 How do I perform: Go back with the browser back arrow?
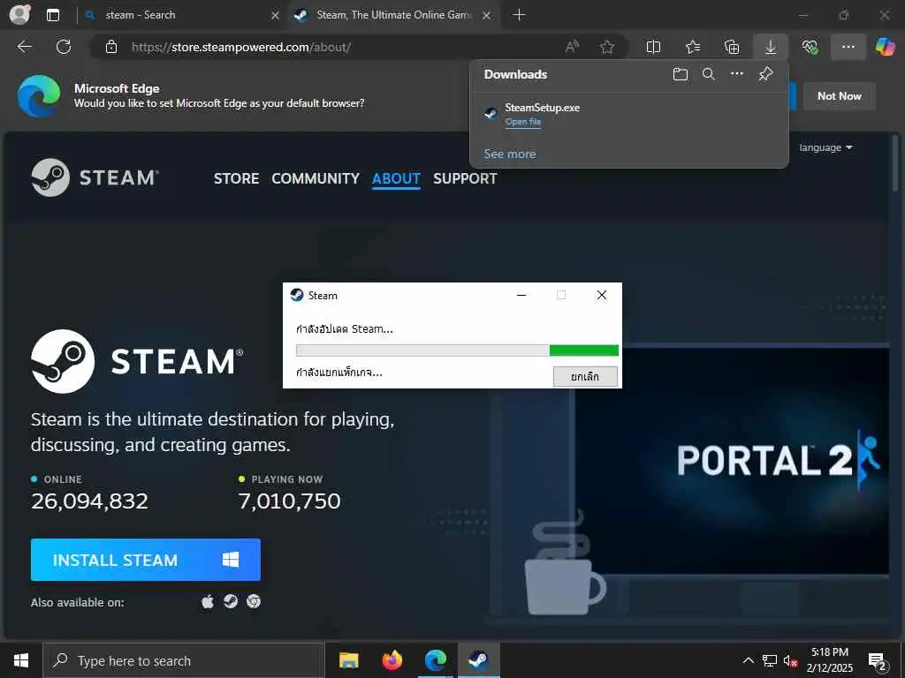pyautogui.click(x=24, y=47)
